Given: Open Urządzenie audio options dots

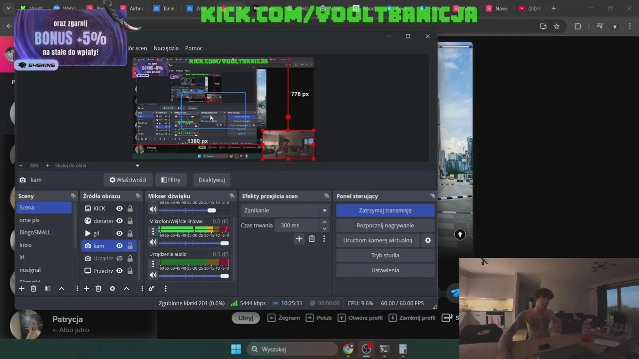Looking at the screenshot, I should coord(153,263).
